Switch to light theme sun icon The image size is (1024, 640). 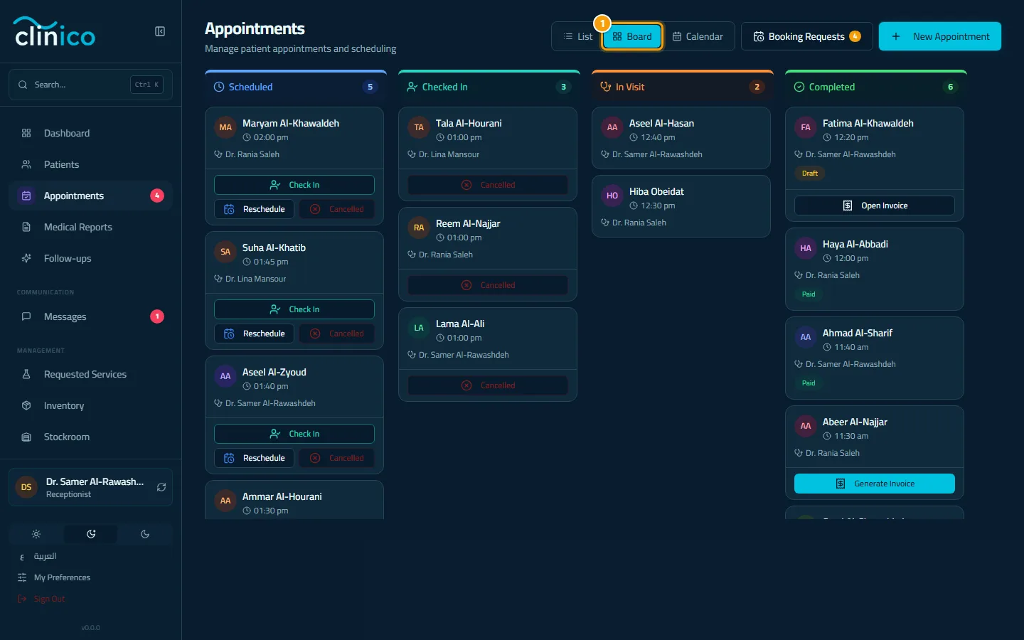coord(36,534)
